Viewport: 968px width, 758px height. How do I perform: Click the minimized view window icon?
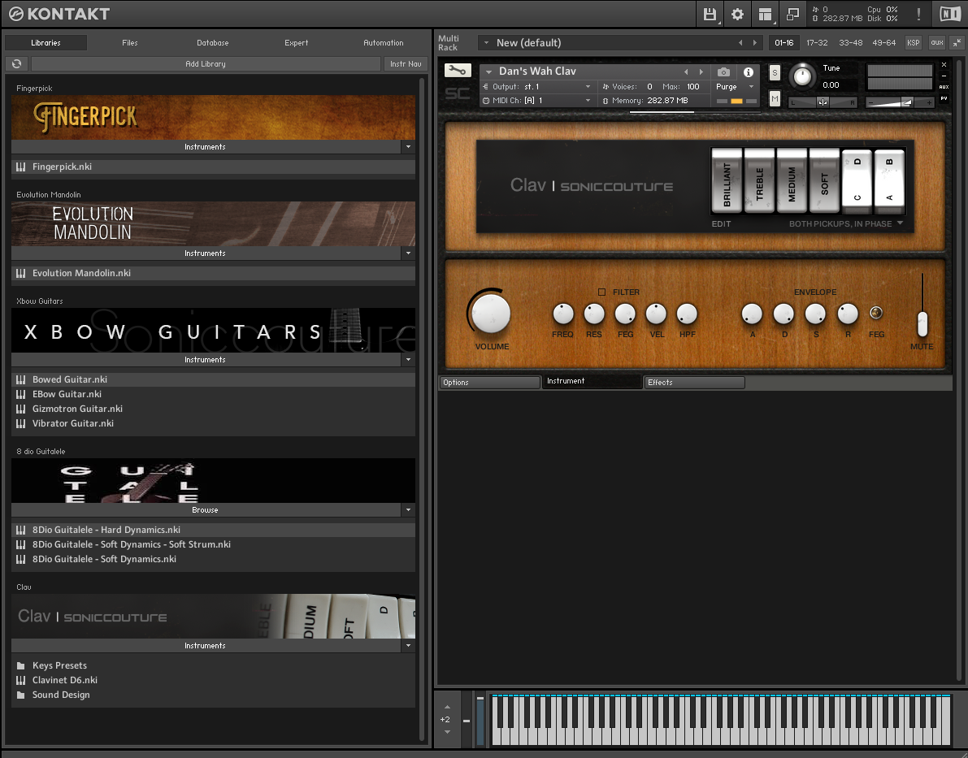(x=792, y=14)
